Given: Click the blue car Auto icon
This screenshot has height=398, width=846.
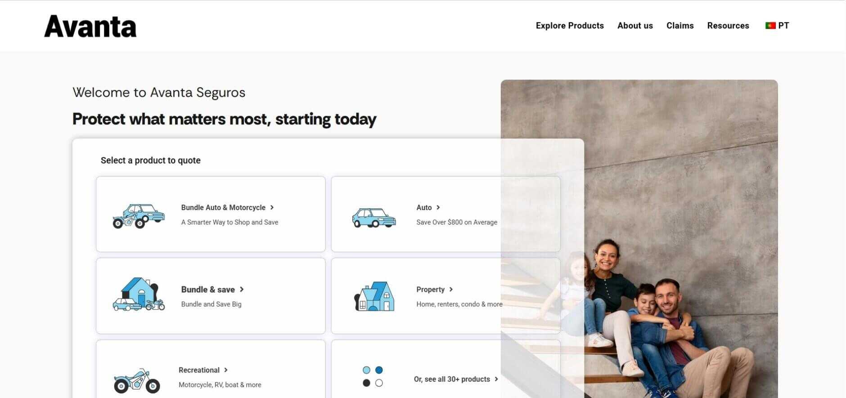Looking at the screenshot, I should pyautogui.click(x=374, y=218).
